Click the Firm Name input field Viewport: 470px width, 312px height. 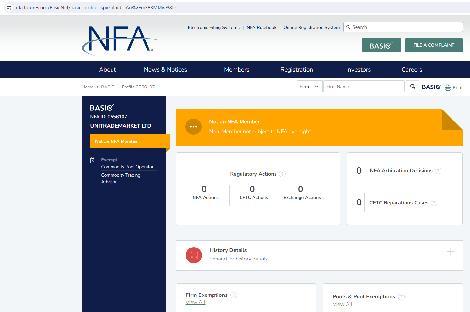[364, 87]
